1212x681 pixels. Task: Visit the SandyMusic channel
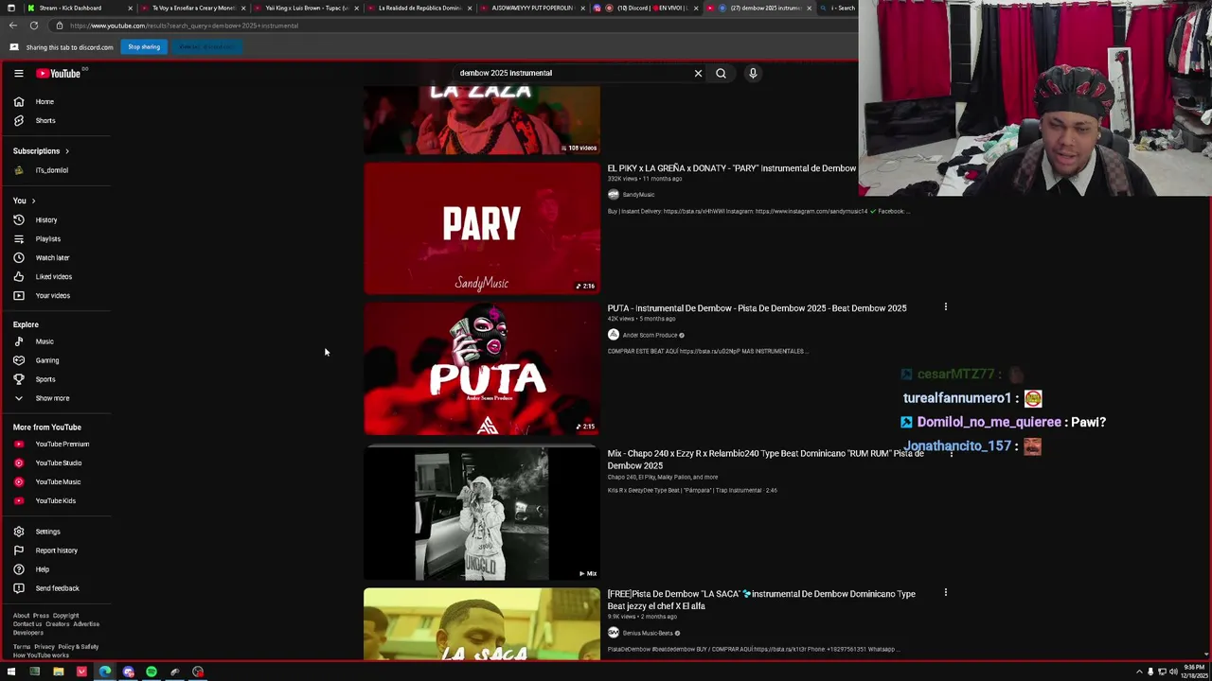point(638,195)
